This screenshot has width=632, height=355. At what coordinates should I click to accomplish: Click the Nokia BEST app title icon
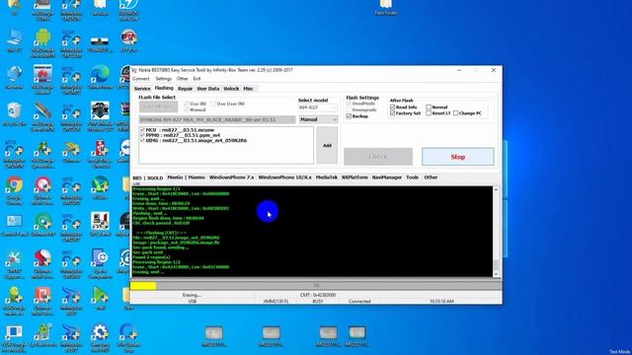click(134, 70)
